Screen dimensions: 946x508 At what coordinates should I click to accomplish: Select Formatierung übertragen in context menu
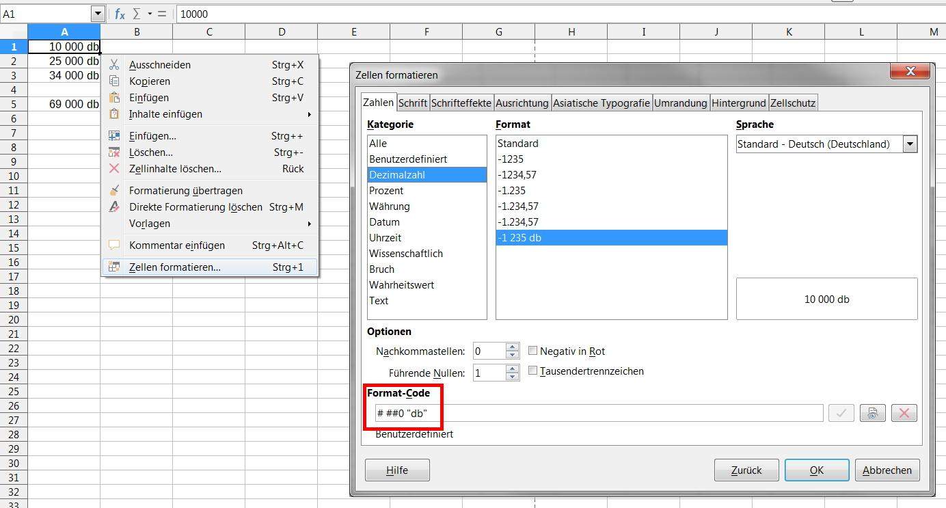coord(185,191)
